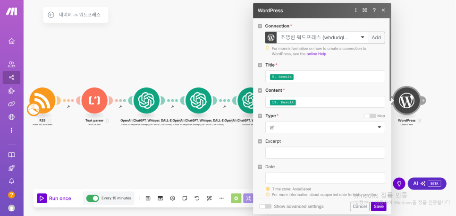Enable Show advanced settings switch
Screen dimensions: 456x216
point(265,207)
